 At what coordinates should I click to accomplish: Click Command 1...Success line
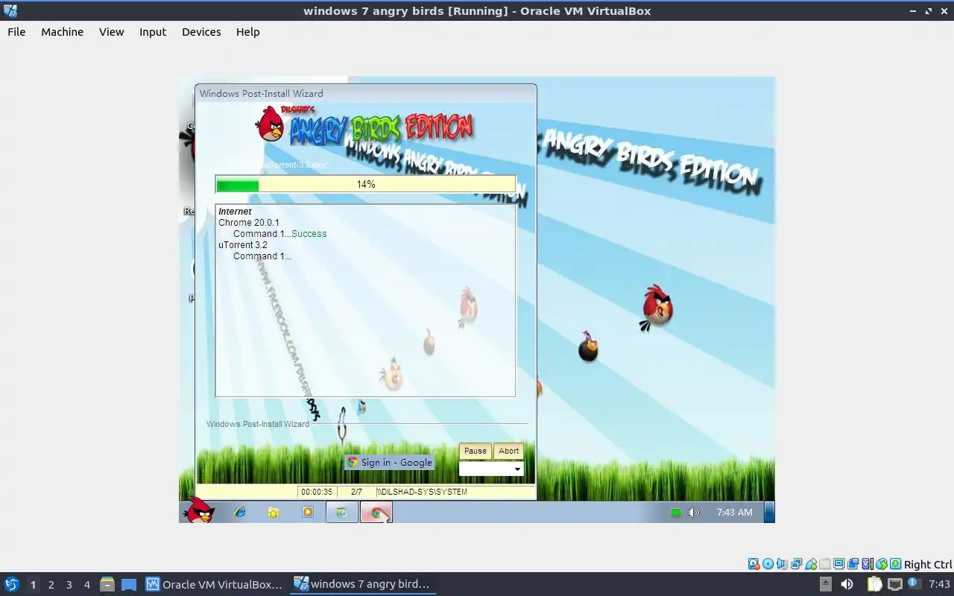tap(280, 234)
